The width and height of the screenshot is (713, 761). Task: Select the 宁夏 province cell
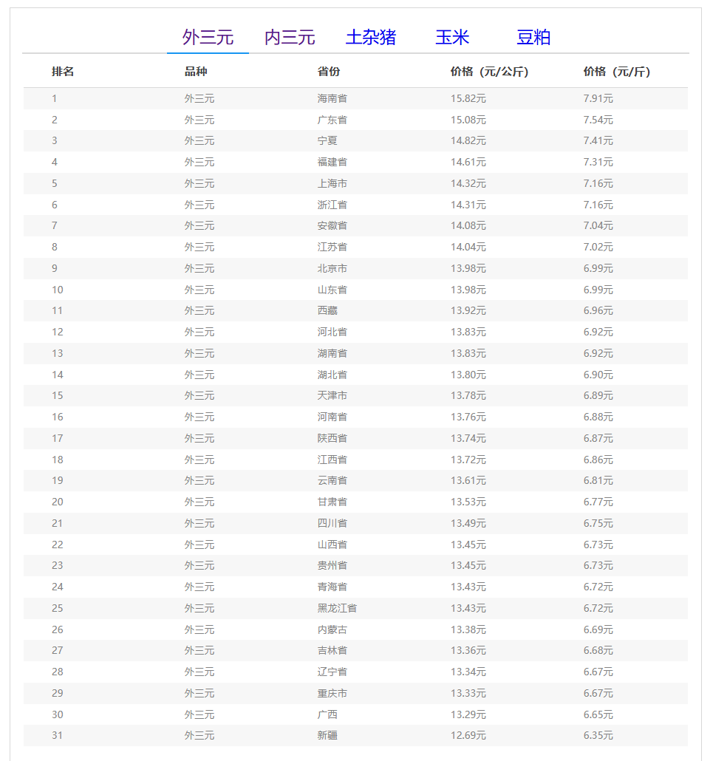point(327,140)
